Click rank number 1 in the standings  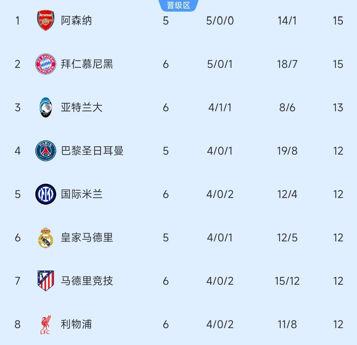pos(18,21)
